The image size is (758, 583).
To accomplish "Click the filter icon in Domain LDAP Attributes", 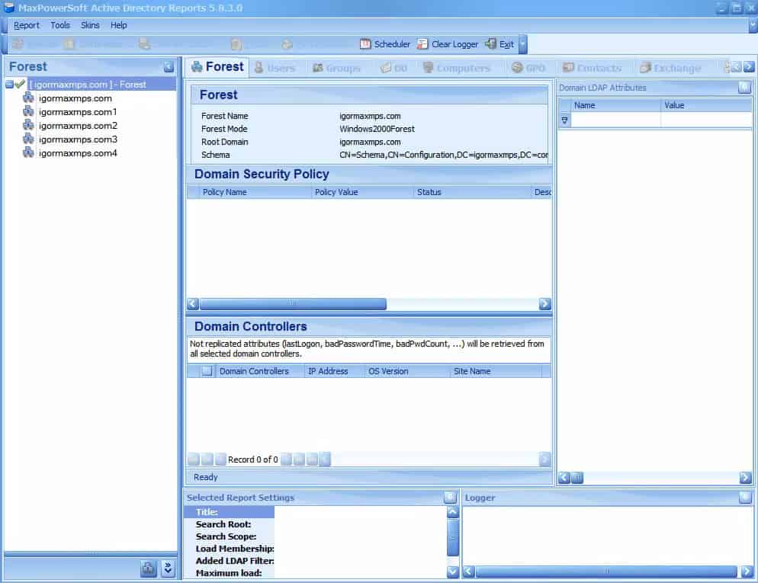I will click(564, 120).
